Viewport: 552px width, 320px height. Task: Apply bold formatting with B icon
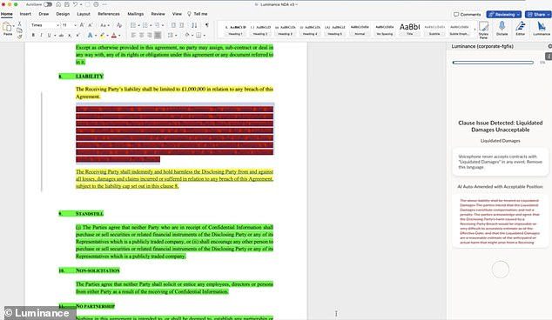(33, 35)
